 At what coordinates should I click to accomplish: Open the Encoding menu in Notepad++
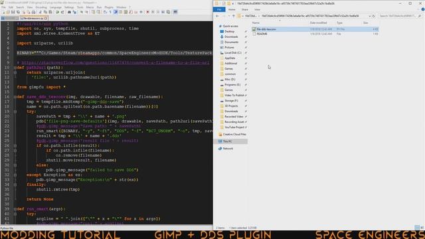point(41,7)
